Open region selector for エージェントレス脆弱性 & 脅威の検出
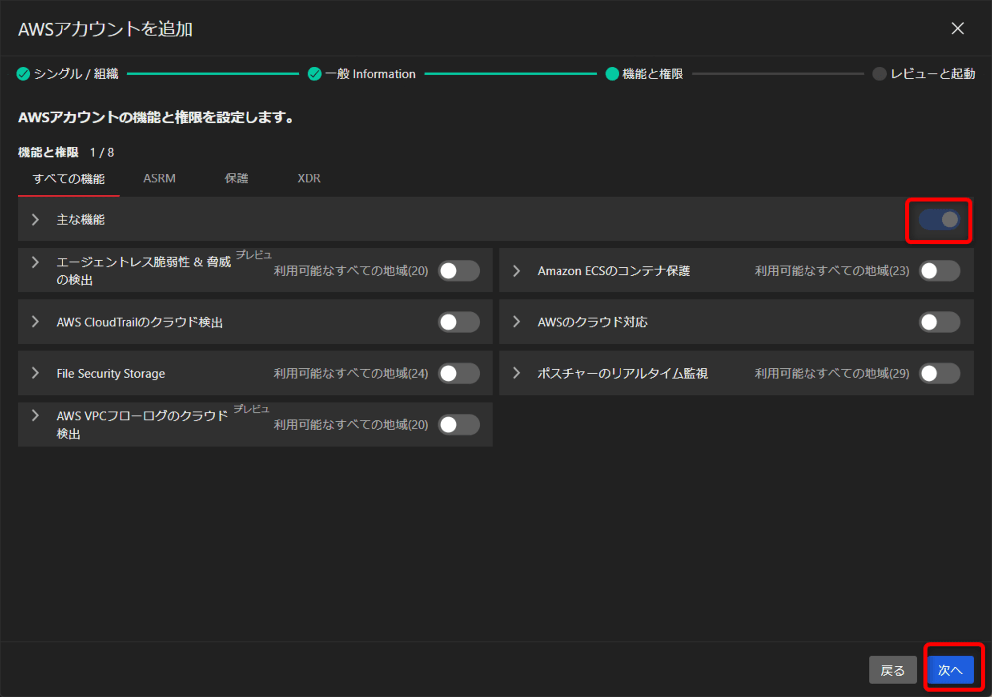The width and height of the screenshot is (992, 697). pyautogui.click(x=351, y=271)
